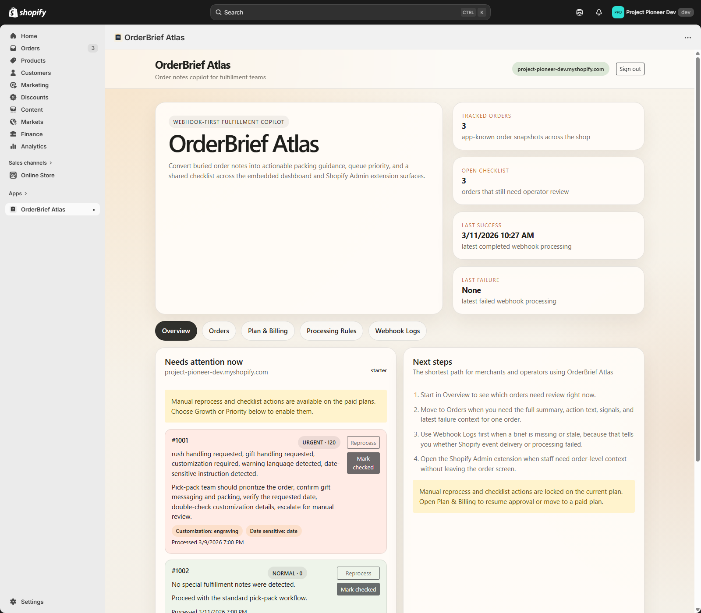The height and width of the screenshot is (613, 701).
Task: Click project-pioneer-dev.myshopify.com badge
Action: coord(560,69)
